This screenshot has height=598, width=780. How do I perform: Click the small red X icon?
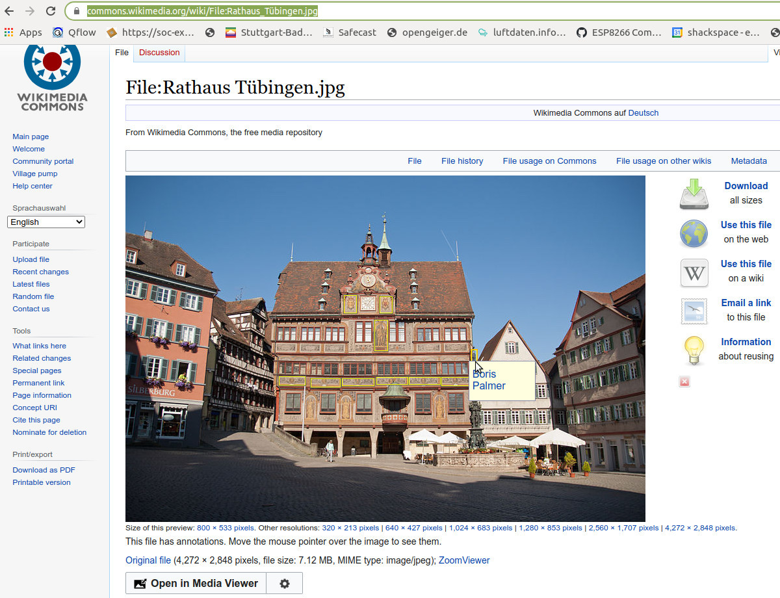click(684, 382)
